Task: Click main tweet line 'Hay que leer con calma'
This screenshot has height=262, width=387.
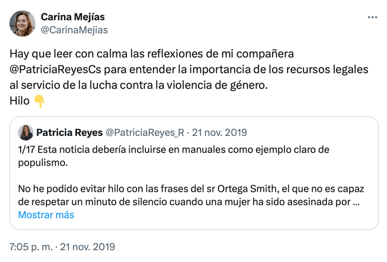Action: point(151,54)
